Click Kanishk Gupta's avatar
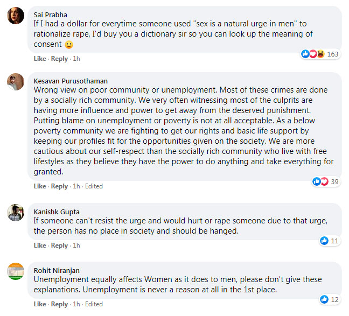 coord(15,212)
